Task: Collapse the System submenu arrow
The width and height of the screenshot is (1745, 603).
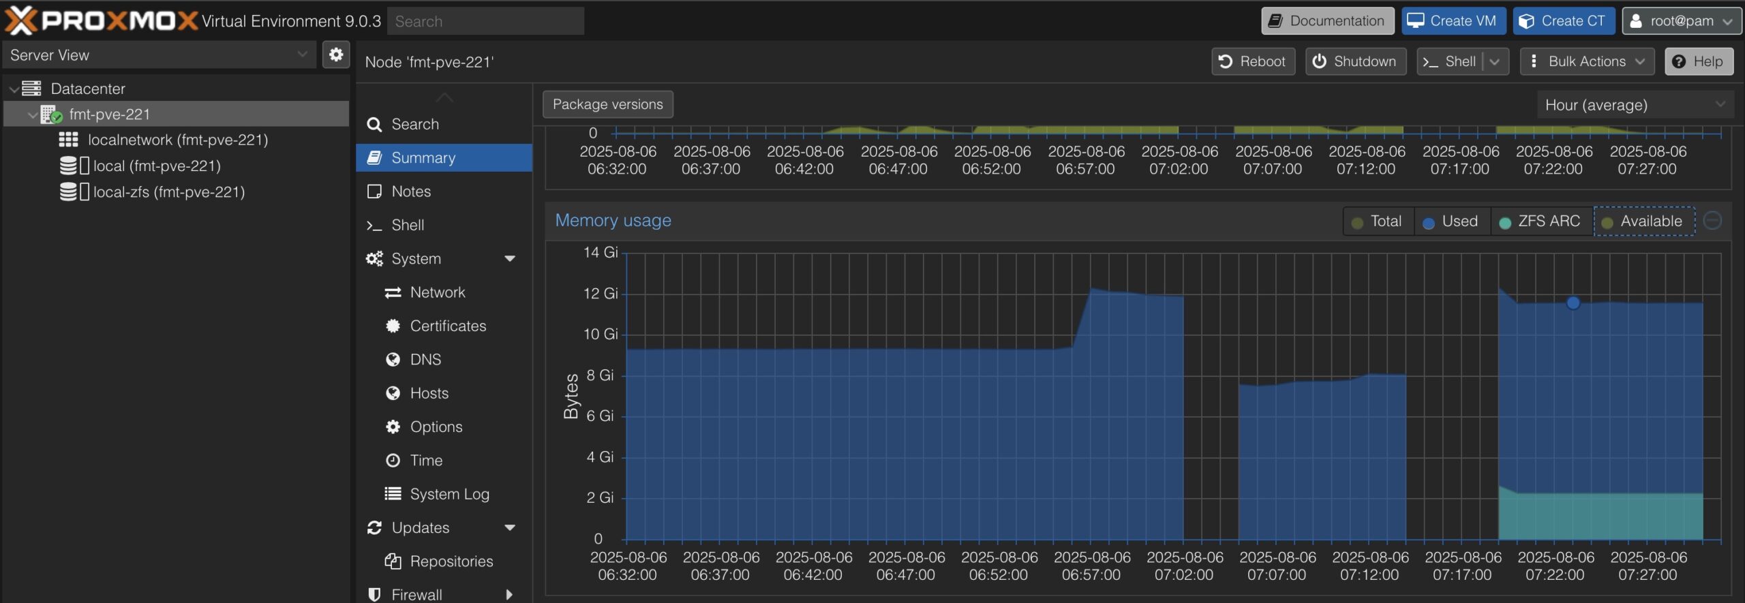Action: pos(509,259)
